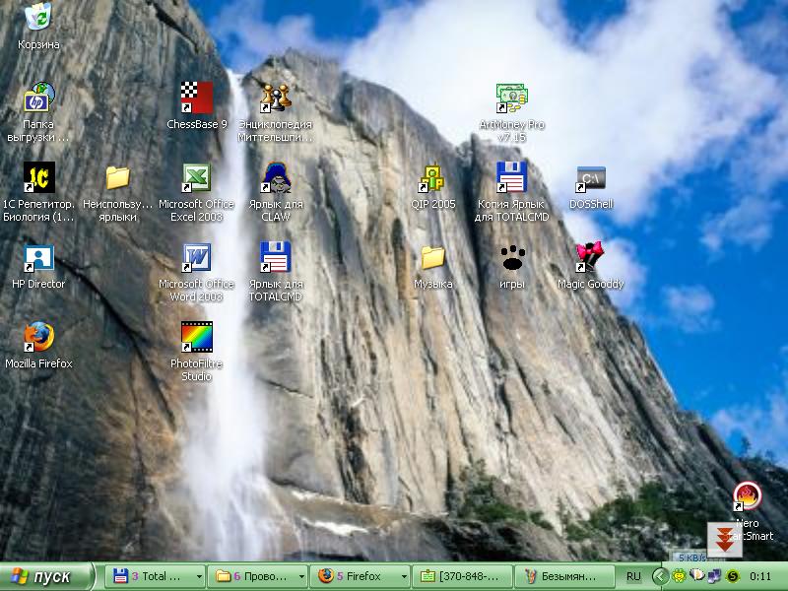This screenshot has height=591, width=788.
Task: Click the green smiley tray icon
Action: pos(679,575)
